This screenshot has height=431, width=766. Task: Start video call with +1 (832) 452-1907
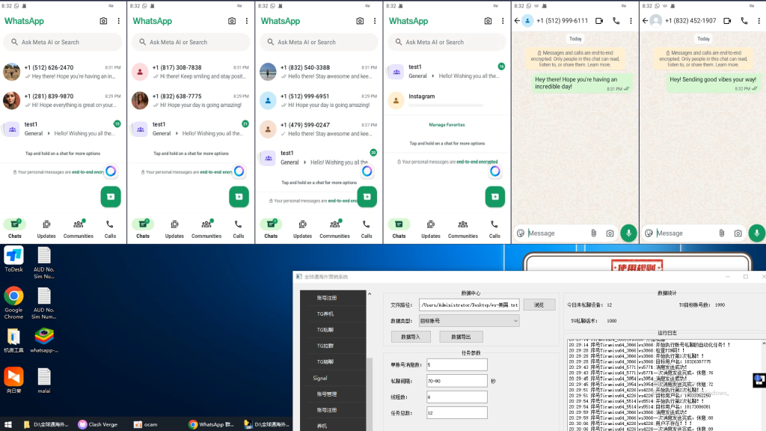[727, 20]
